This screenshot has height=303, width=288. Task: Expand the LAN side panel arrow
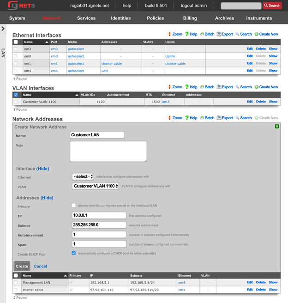pyautogui.click(x=3, y=29)
